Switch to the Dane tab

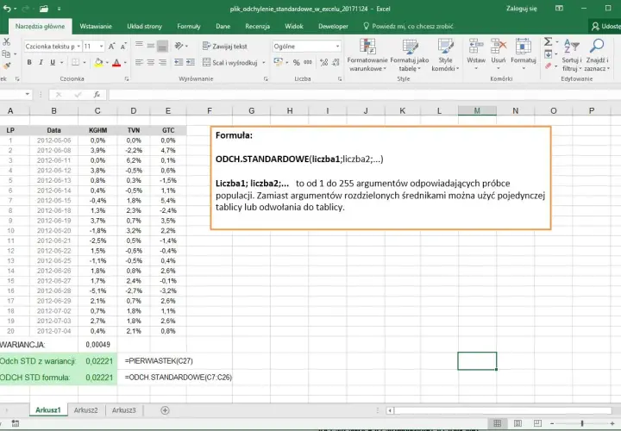click(x=223, y=26)
